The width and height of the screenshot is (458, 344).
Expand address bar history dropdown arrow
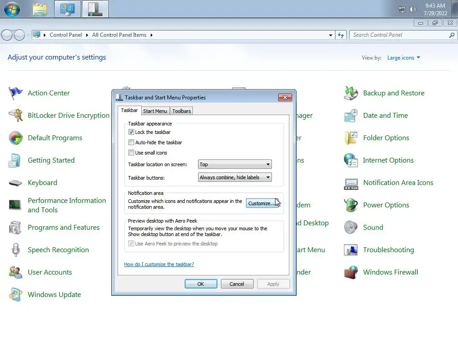[x=331, y=35]
